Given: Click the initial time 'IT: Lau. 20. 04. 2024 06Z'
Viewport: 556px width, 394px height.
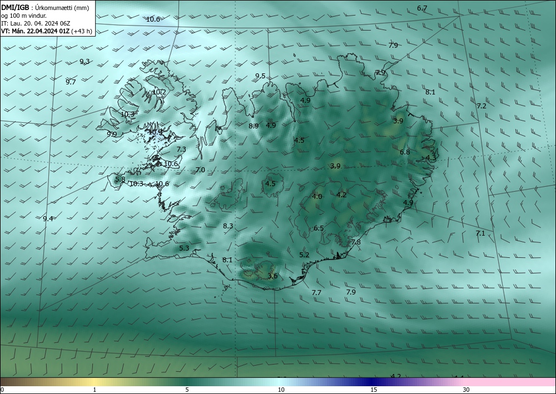Looking at the screenshot, I should [36, 23].
